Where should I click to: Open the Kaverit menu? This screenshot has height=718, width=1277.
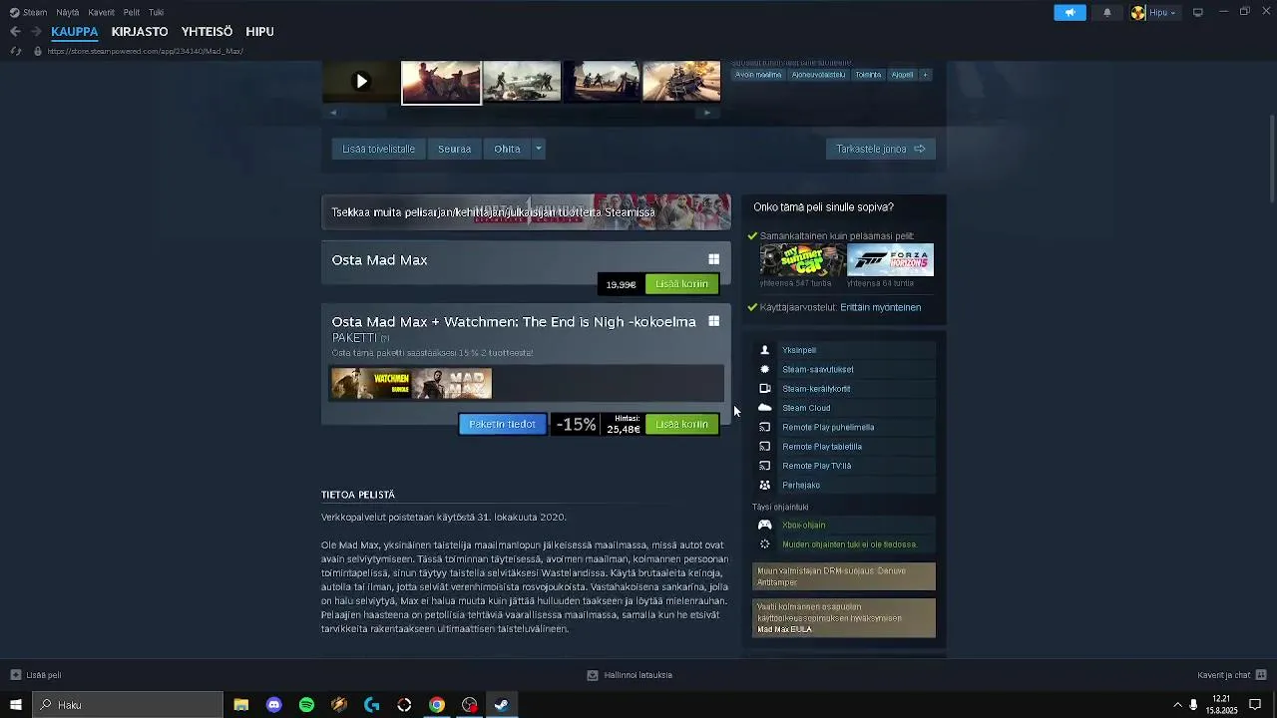coord(101,13)
